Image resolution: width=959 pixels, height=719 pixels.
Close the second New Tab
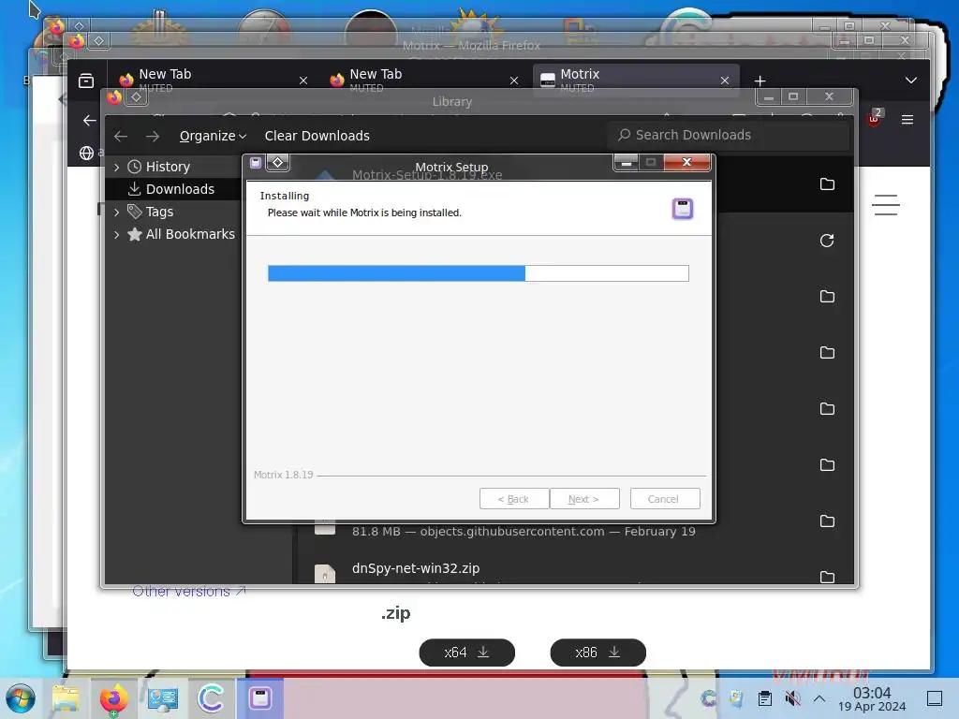[514, 81]
